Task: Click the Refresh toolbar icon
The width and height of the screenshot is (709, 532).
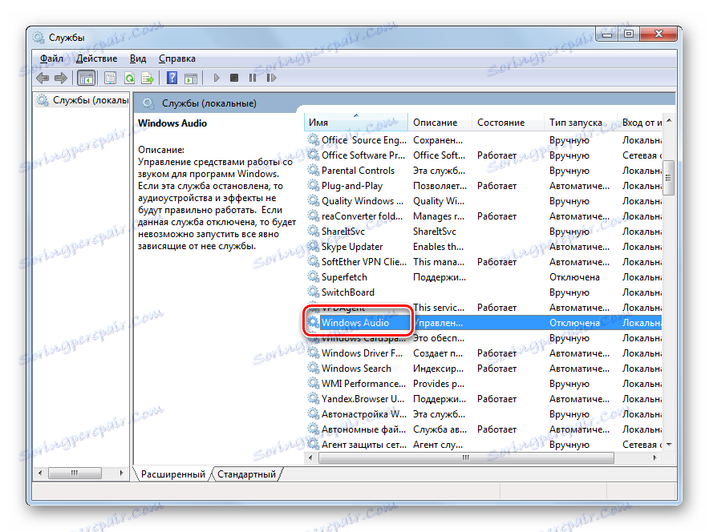Action: pyautogui.click(x=129, y=79)
